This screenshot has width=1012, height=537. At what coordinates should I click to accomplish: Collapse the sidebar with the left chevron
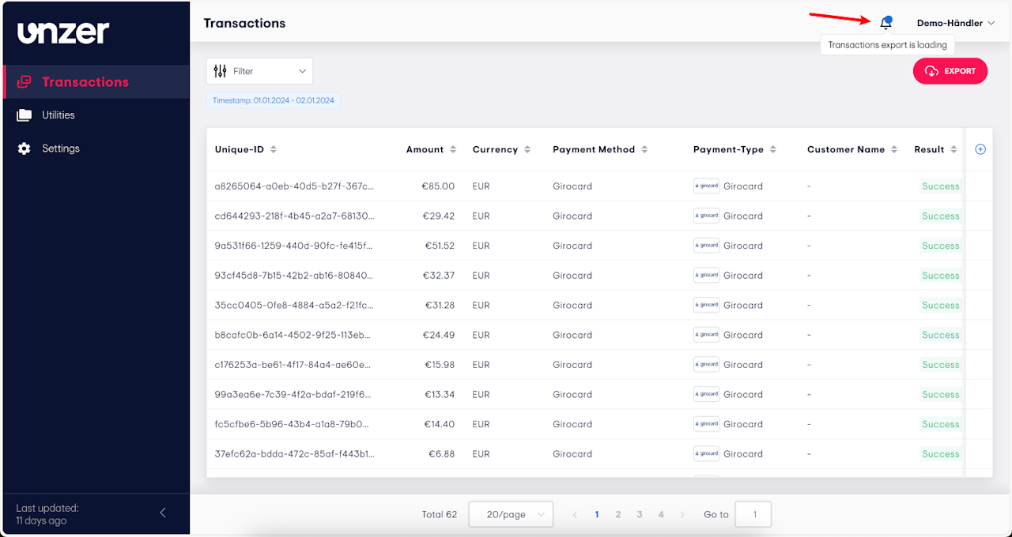pos(163,513)
